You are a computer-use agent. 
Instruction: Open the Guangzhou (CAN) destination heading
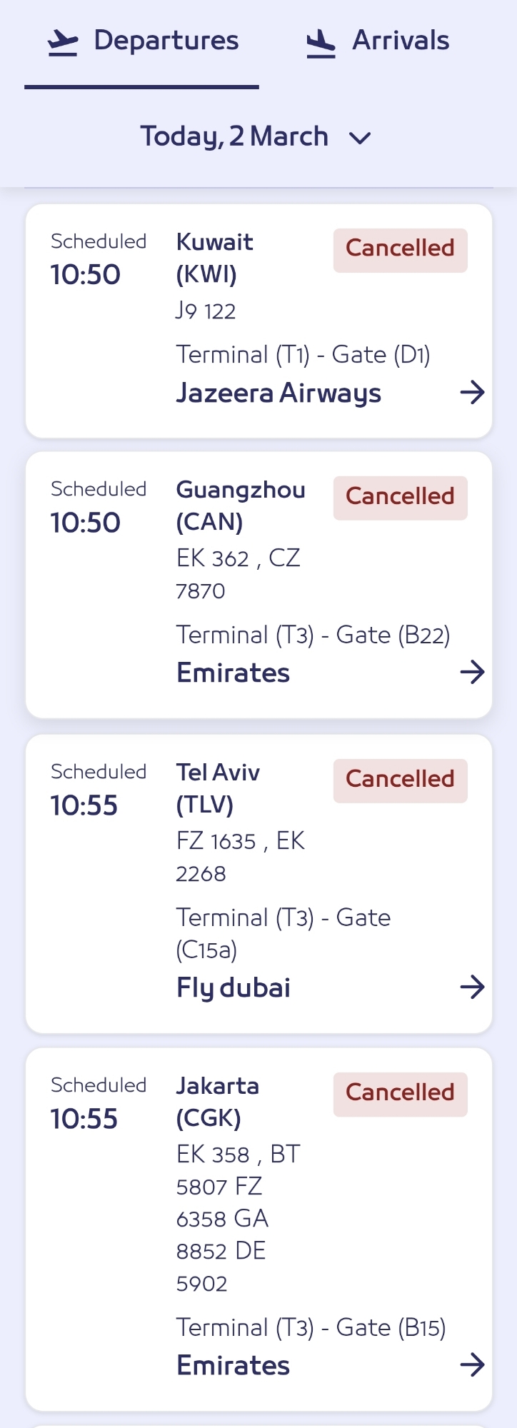click(x=241, y=506)
